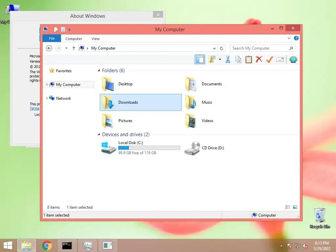Image resolution: width=336 pixels, height=252 pixels.
Task: Click the taskbar clock showing 8:13 PM
Action: point(322,245)
